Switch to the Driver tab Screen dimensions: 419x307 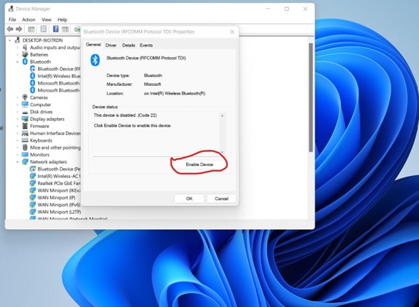tap(111, 45)
